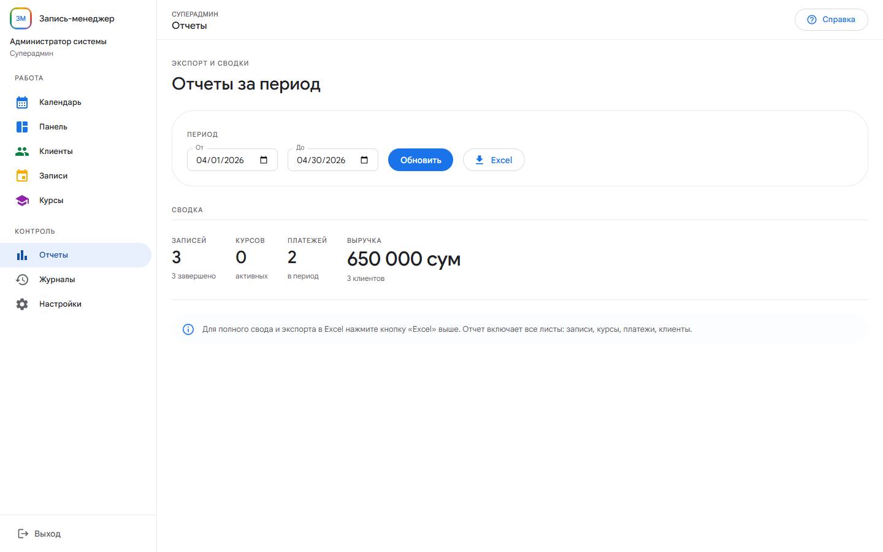
Task: Click the Отчеты за период heading
Action: (x=246, y=84)
